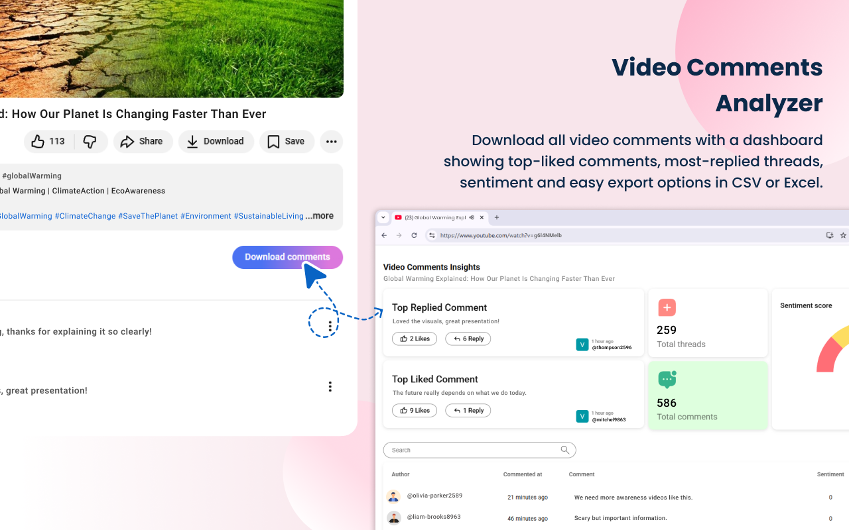The width and height of the screenshot is (849, 530).
Task: Open a new browser tab with the plus
Action: pos(496,217)
